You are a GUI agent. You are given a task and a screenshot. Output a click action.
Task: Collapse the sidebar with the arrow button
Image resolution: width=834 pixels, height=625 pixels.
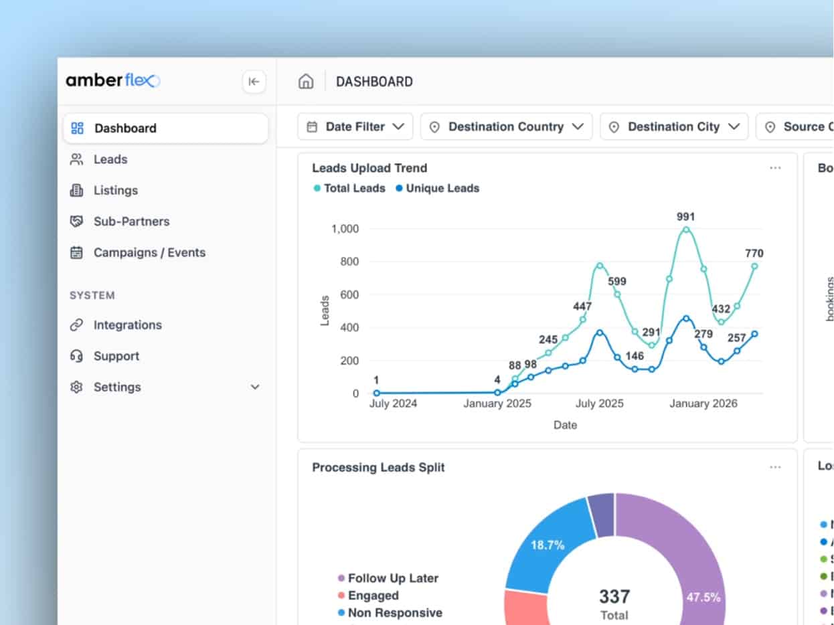[x=254, y=82]
